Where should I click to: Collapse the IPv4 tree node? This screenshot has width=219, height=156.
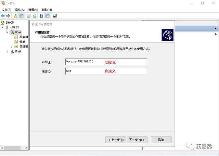pyautogui.click(x=7, y=32)
